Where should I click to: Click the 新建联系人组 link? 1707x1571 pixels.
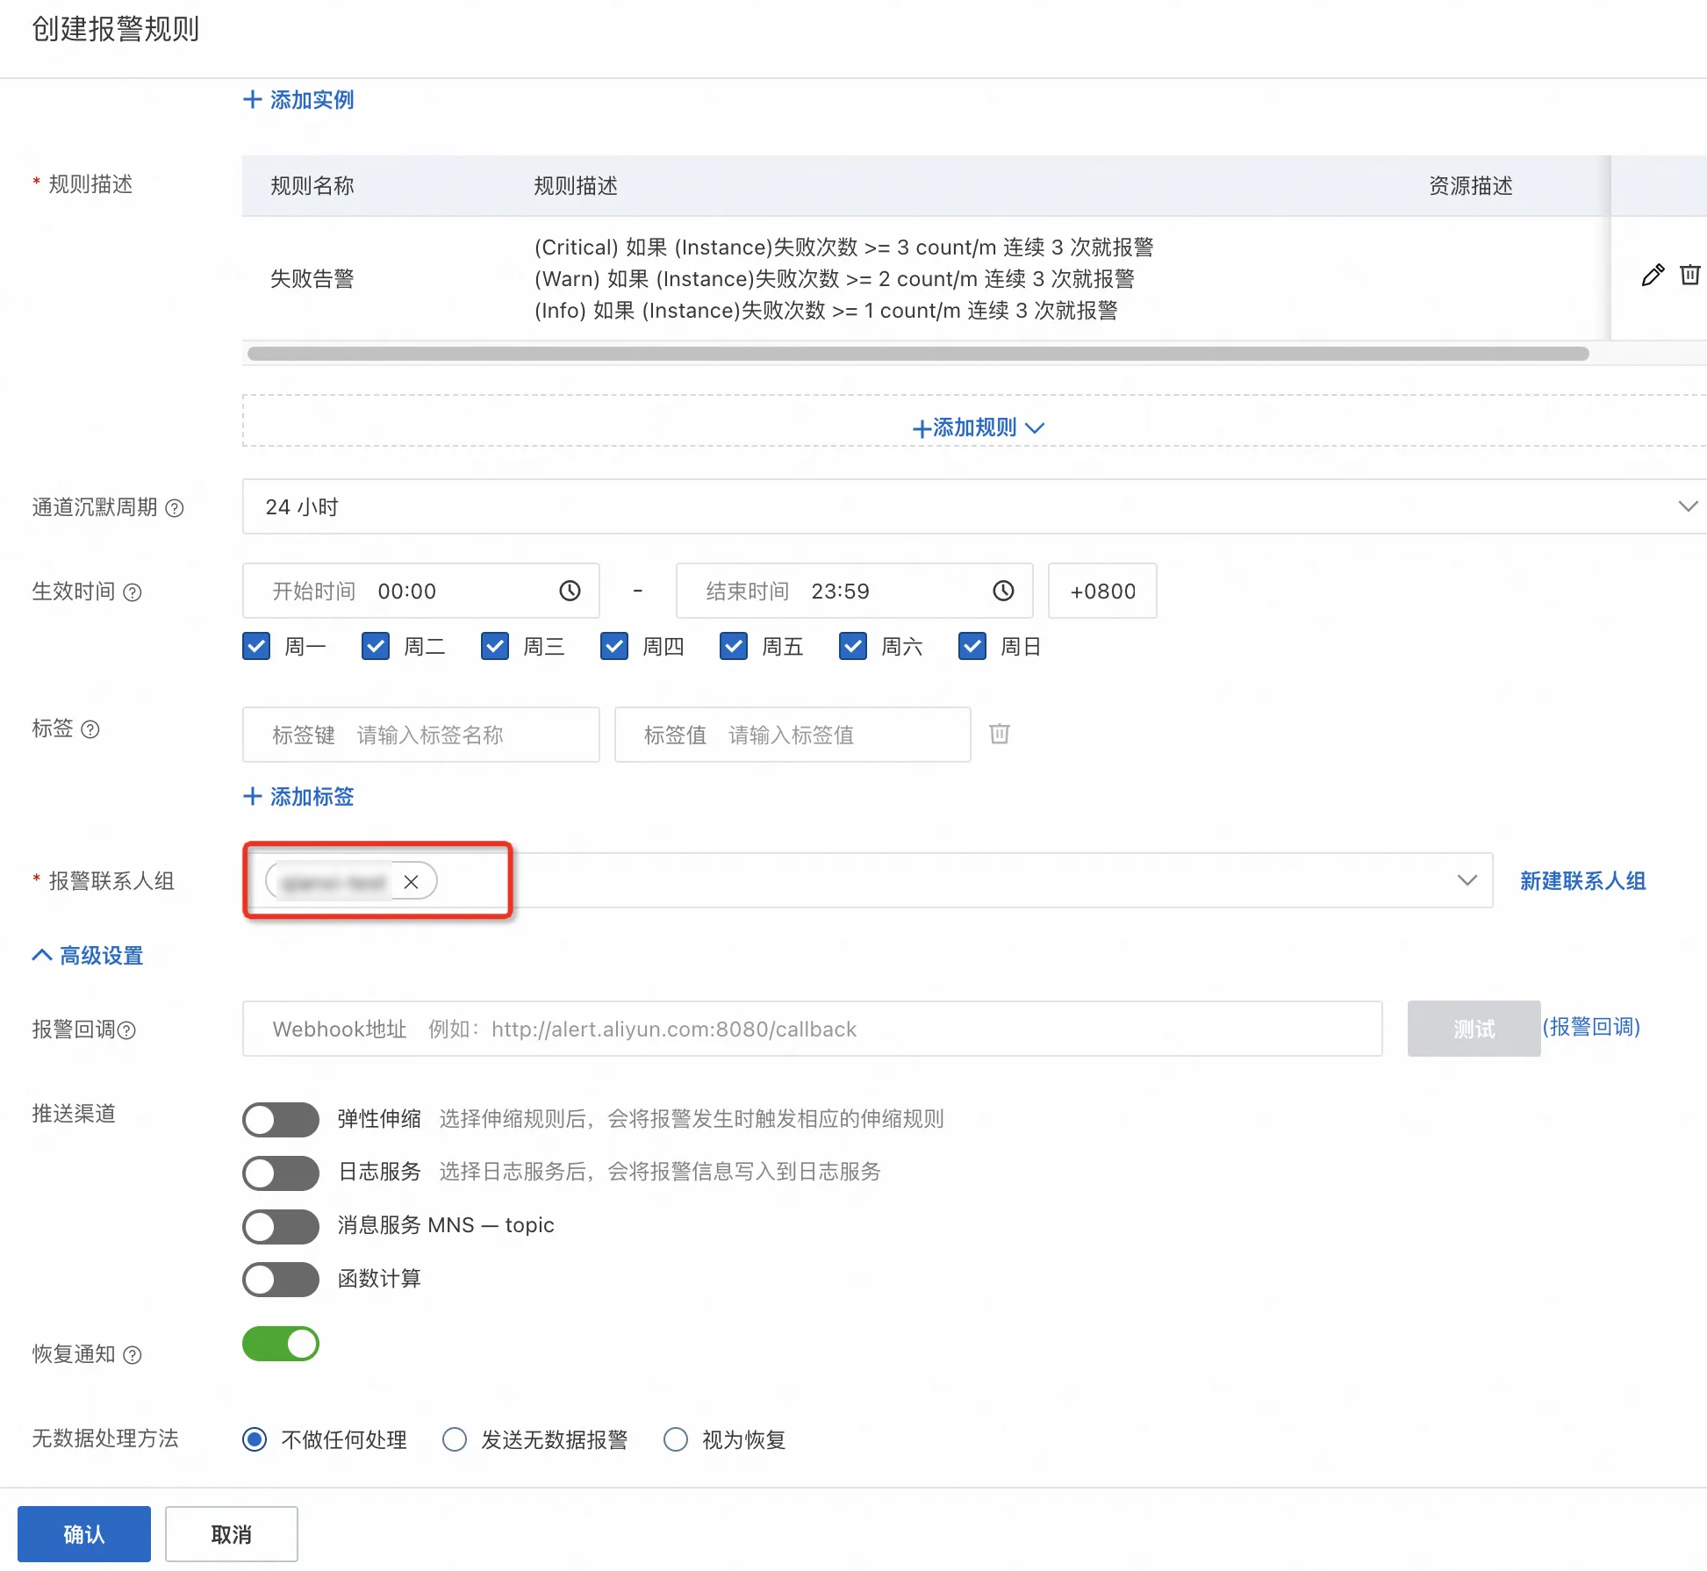click(x=1582, y=880)
